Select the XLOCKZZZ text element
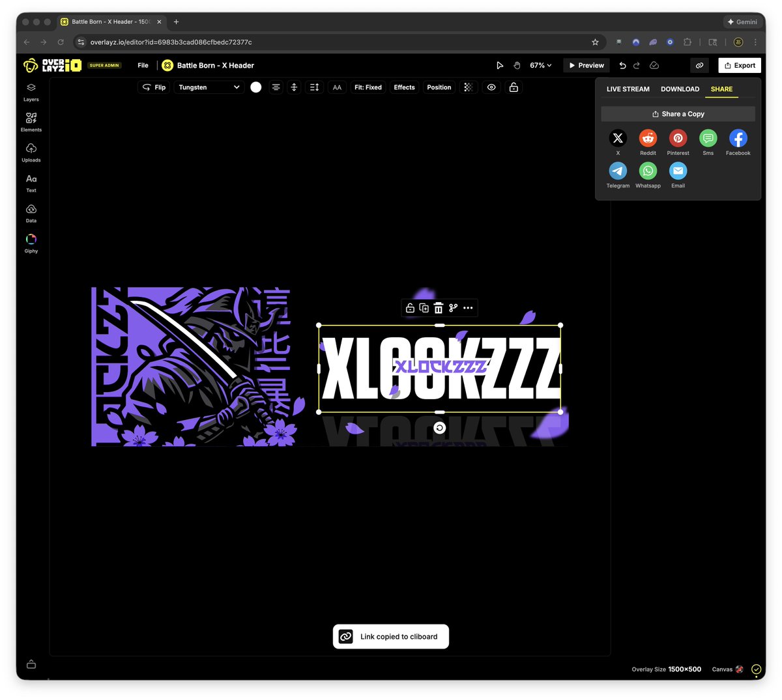Screen dimensions: 782x700 point(440,369)
